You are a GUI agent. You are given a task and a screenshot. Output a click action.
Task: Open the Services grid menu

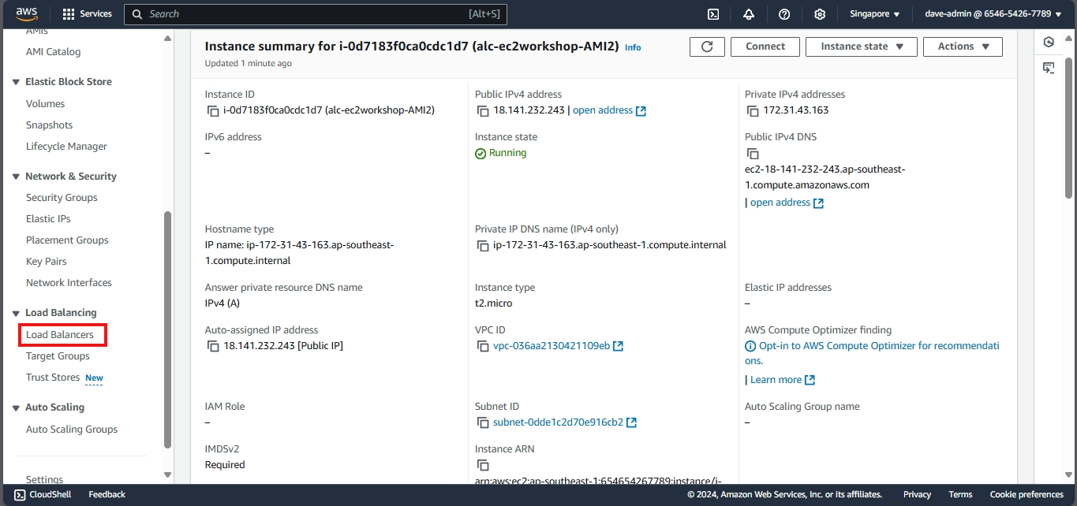coord(87,14)
